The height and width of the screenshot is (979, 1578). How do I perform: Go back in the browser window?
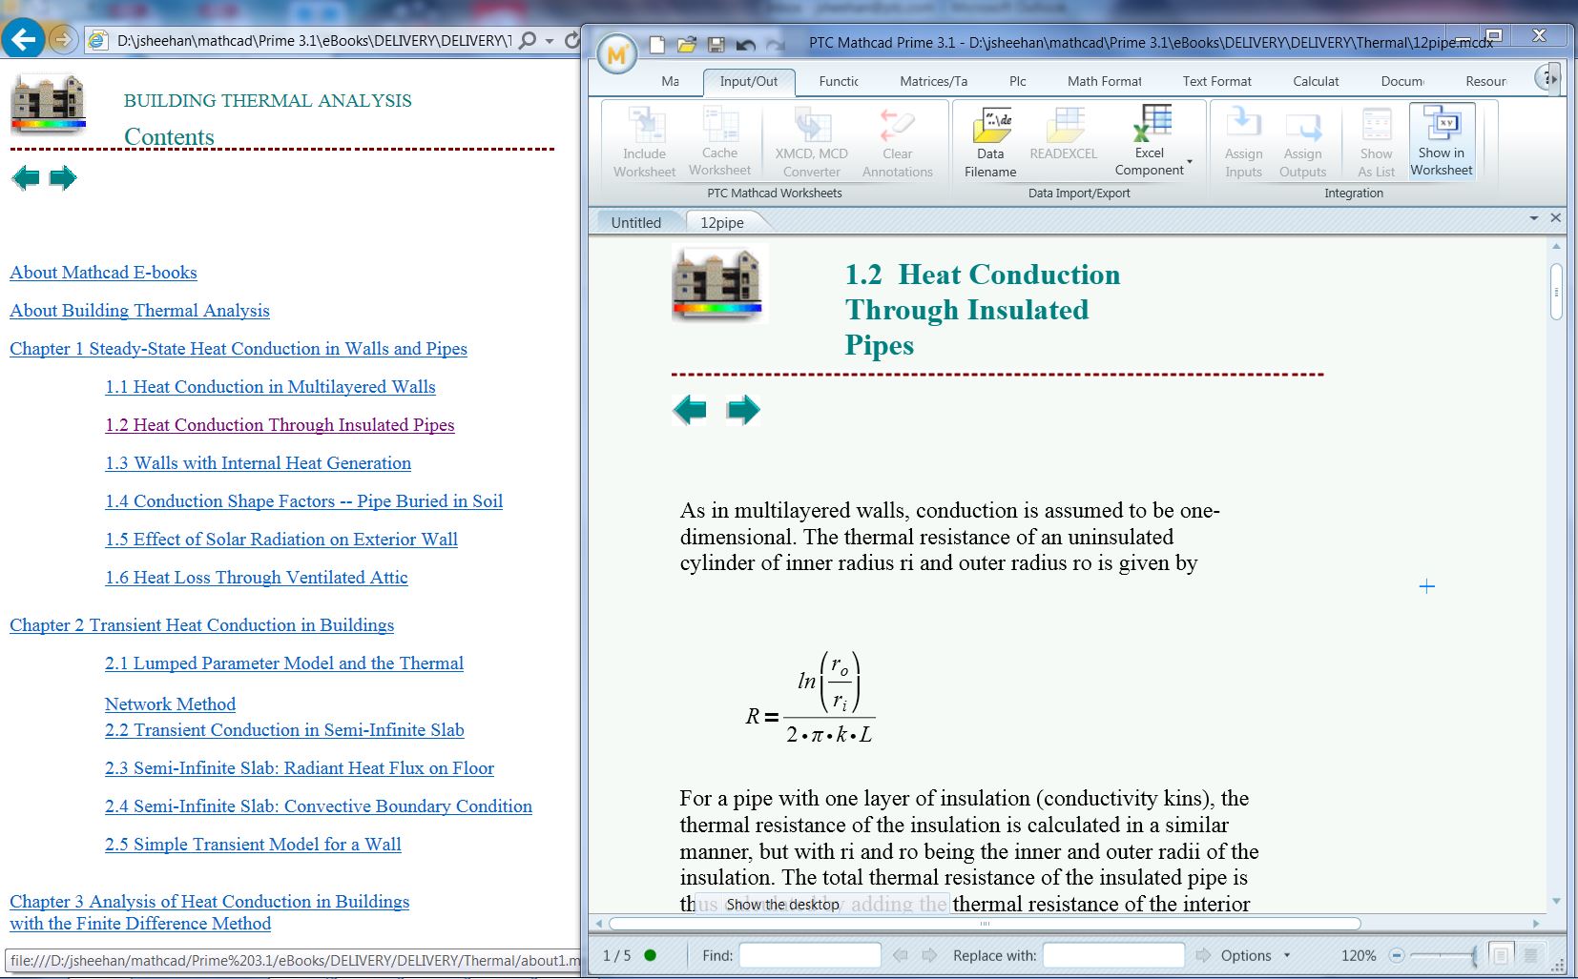(x=23, y=39)
